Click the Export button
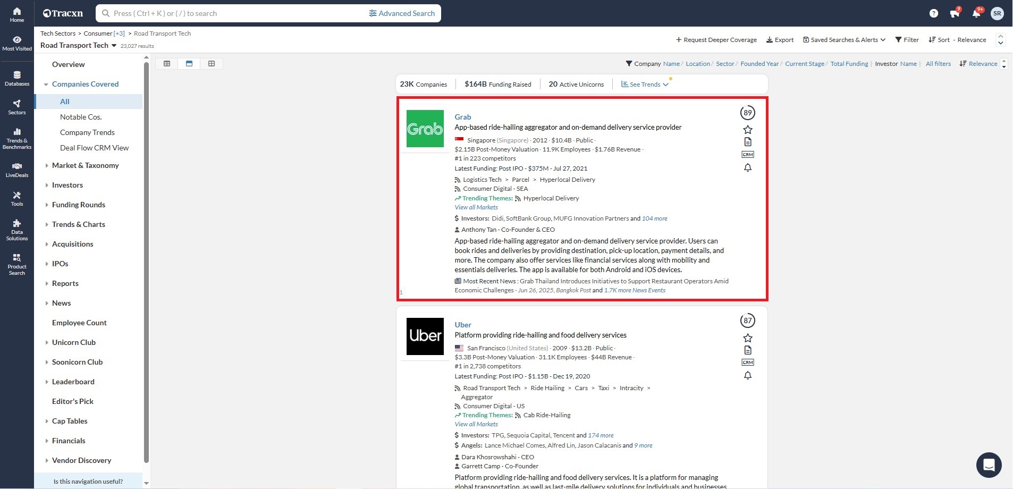1013x489 pixels. pyautogui.click(x=780, y=40)
